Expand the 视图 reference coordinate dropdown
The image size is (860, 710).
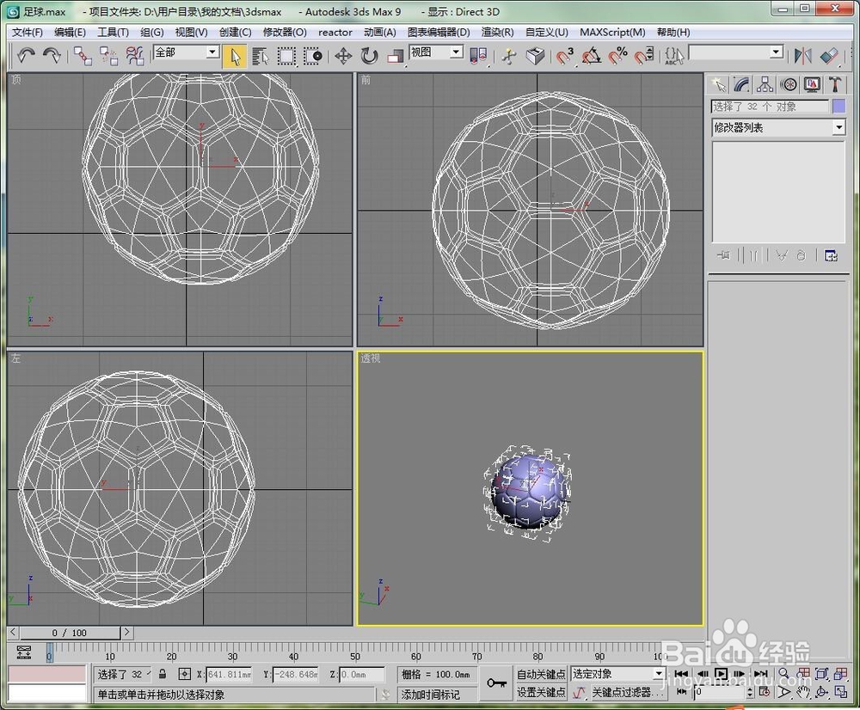(456, 52)
